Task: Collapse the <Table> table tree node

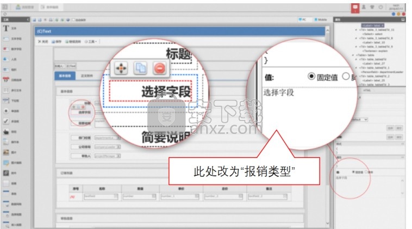Action: click(x=353, y=55)
